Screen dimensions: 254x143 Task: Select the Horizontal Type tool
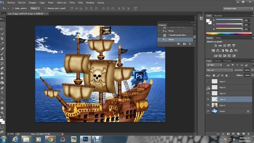coord(2,93)
